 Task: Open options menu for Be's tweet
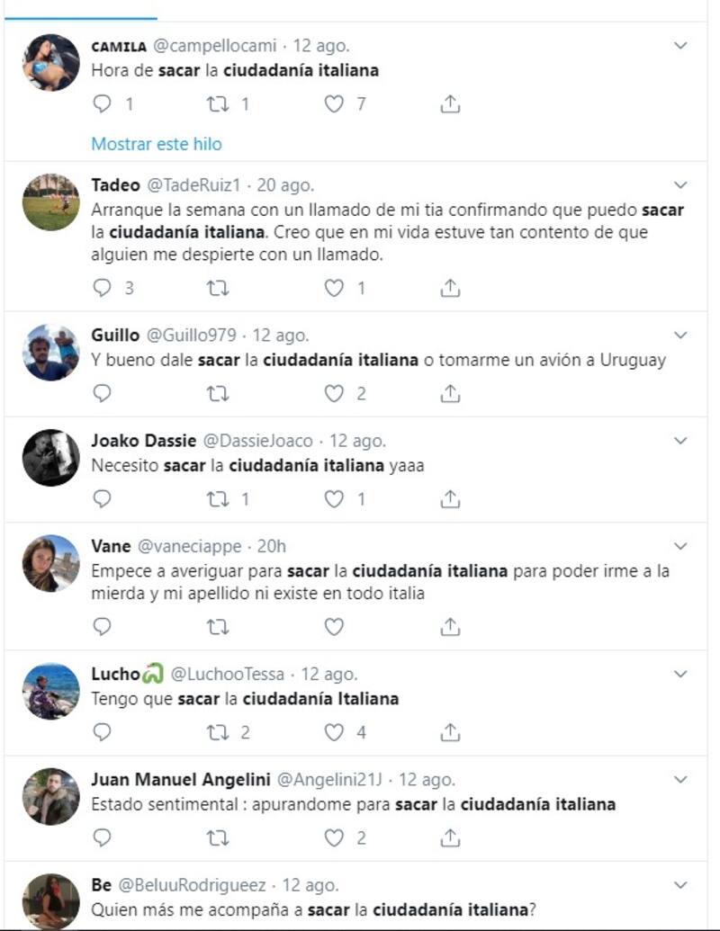680,884
